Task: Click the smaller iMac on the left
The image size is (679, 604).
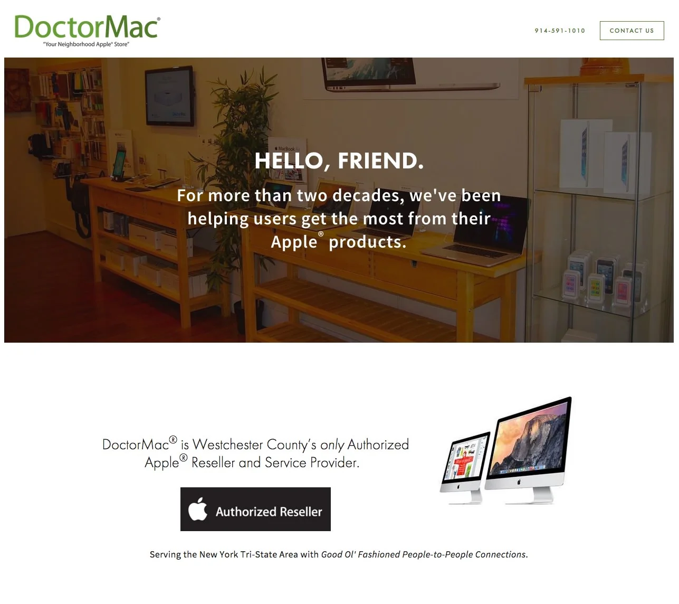Action: 463,465
